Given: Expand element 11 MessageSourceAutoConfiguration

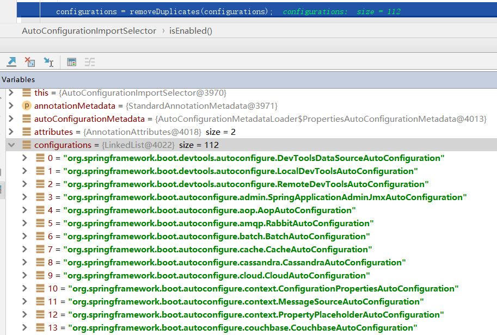Looking at the screenshot, I should (24, 301).
